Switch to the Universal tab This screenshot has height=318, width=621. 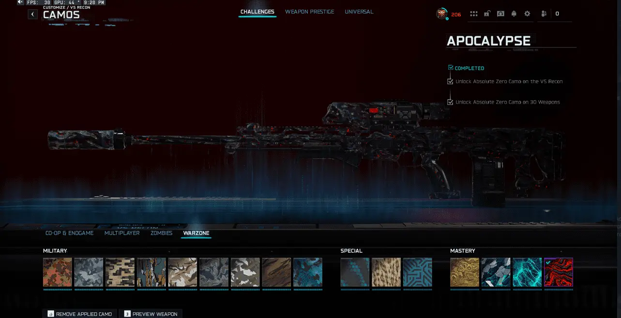(359, 12)
